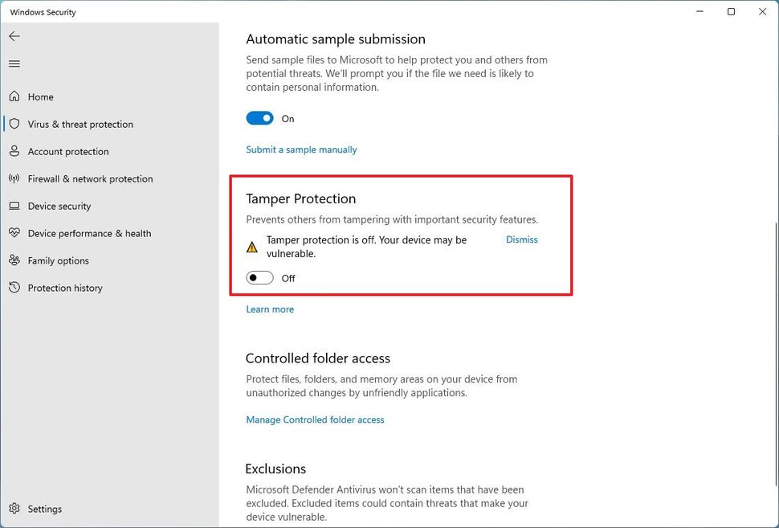
Task: Open the hamburger navigation menu
Action: coord(14,63)
